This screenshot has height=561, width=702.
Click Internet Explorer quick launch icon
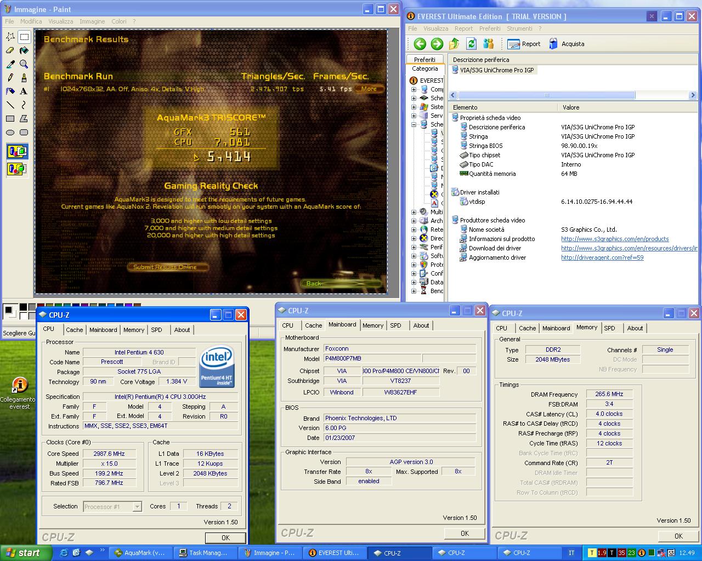pos(64,553)
